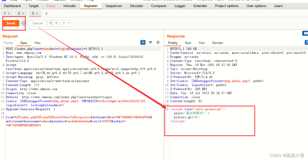Send the request
The image size is (308, 160).
point(11,23)
